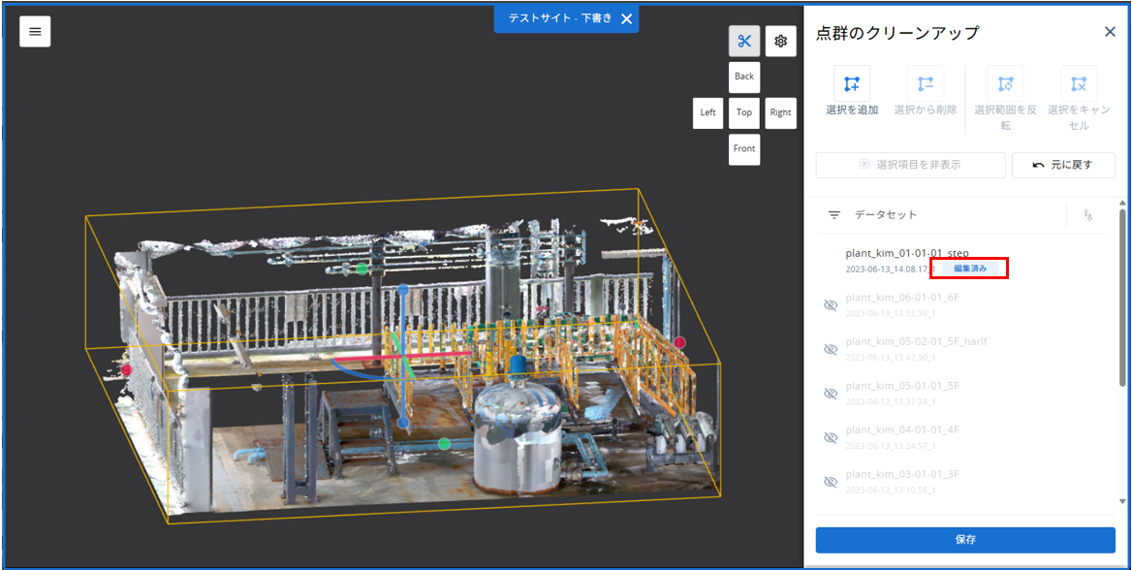Click the green handle on the bounding box floor
Viewport: 1132px width, 570px height.
click(444, 443)
